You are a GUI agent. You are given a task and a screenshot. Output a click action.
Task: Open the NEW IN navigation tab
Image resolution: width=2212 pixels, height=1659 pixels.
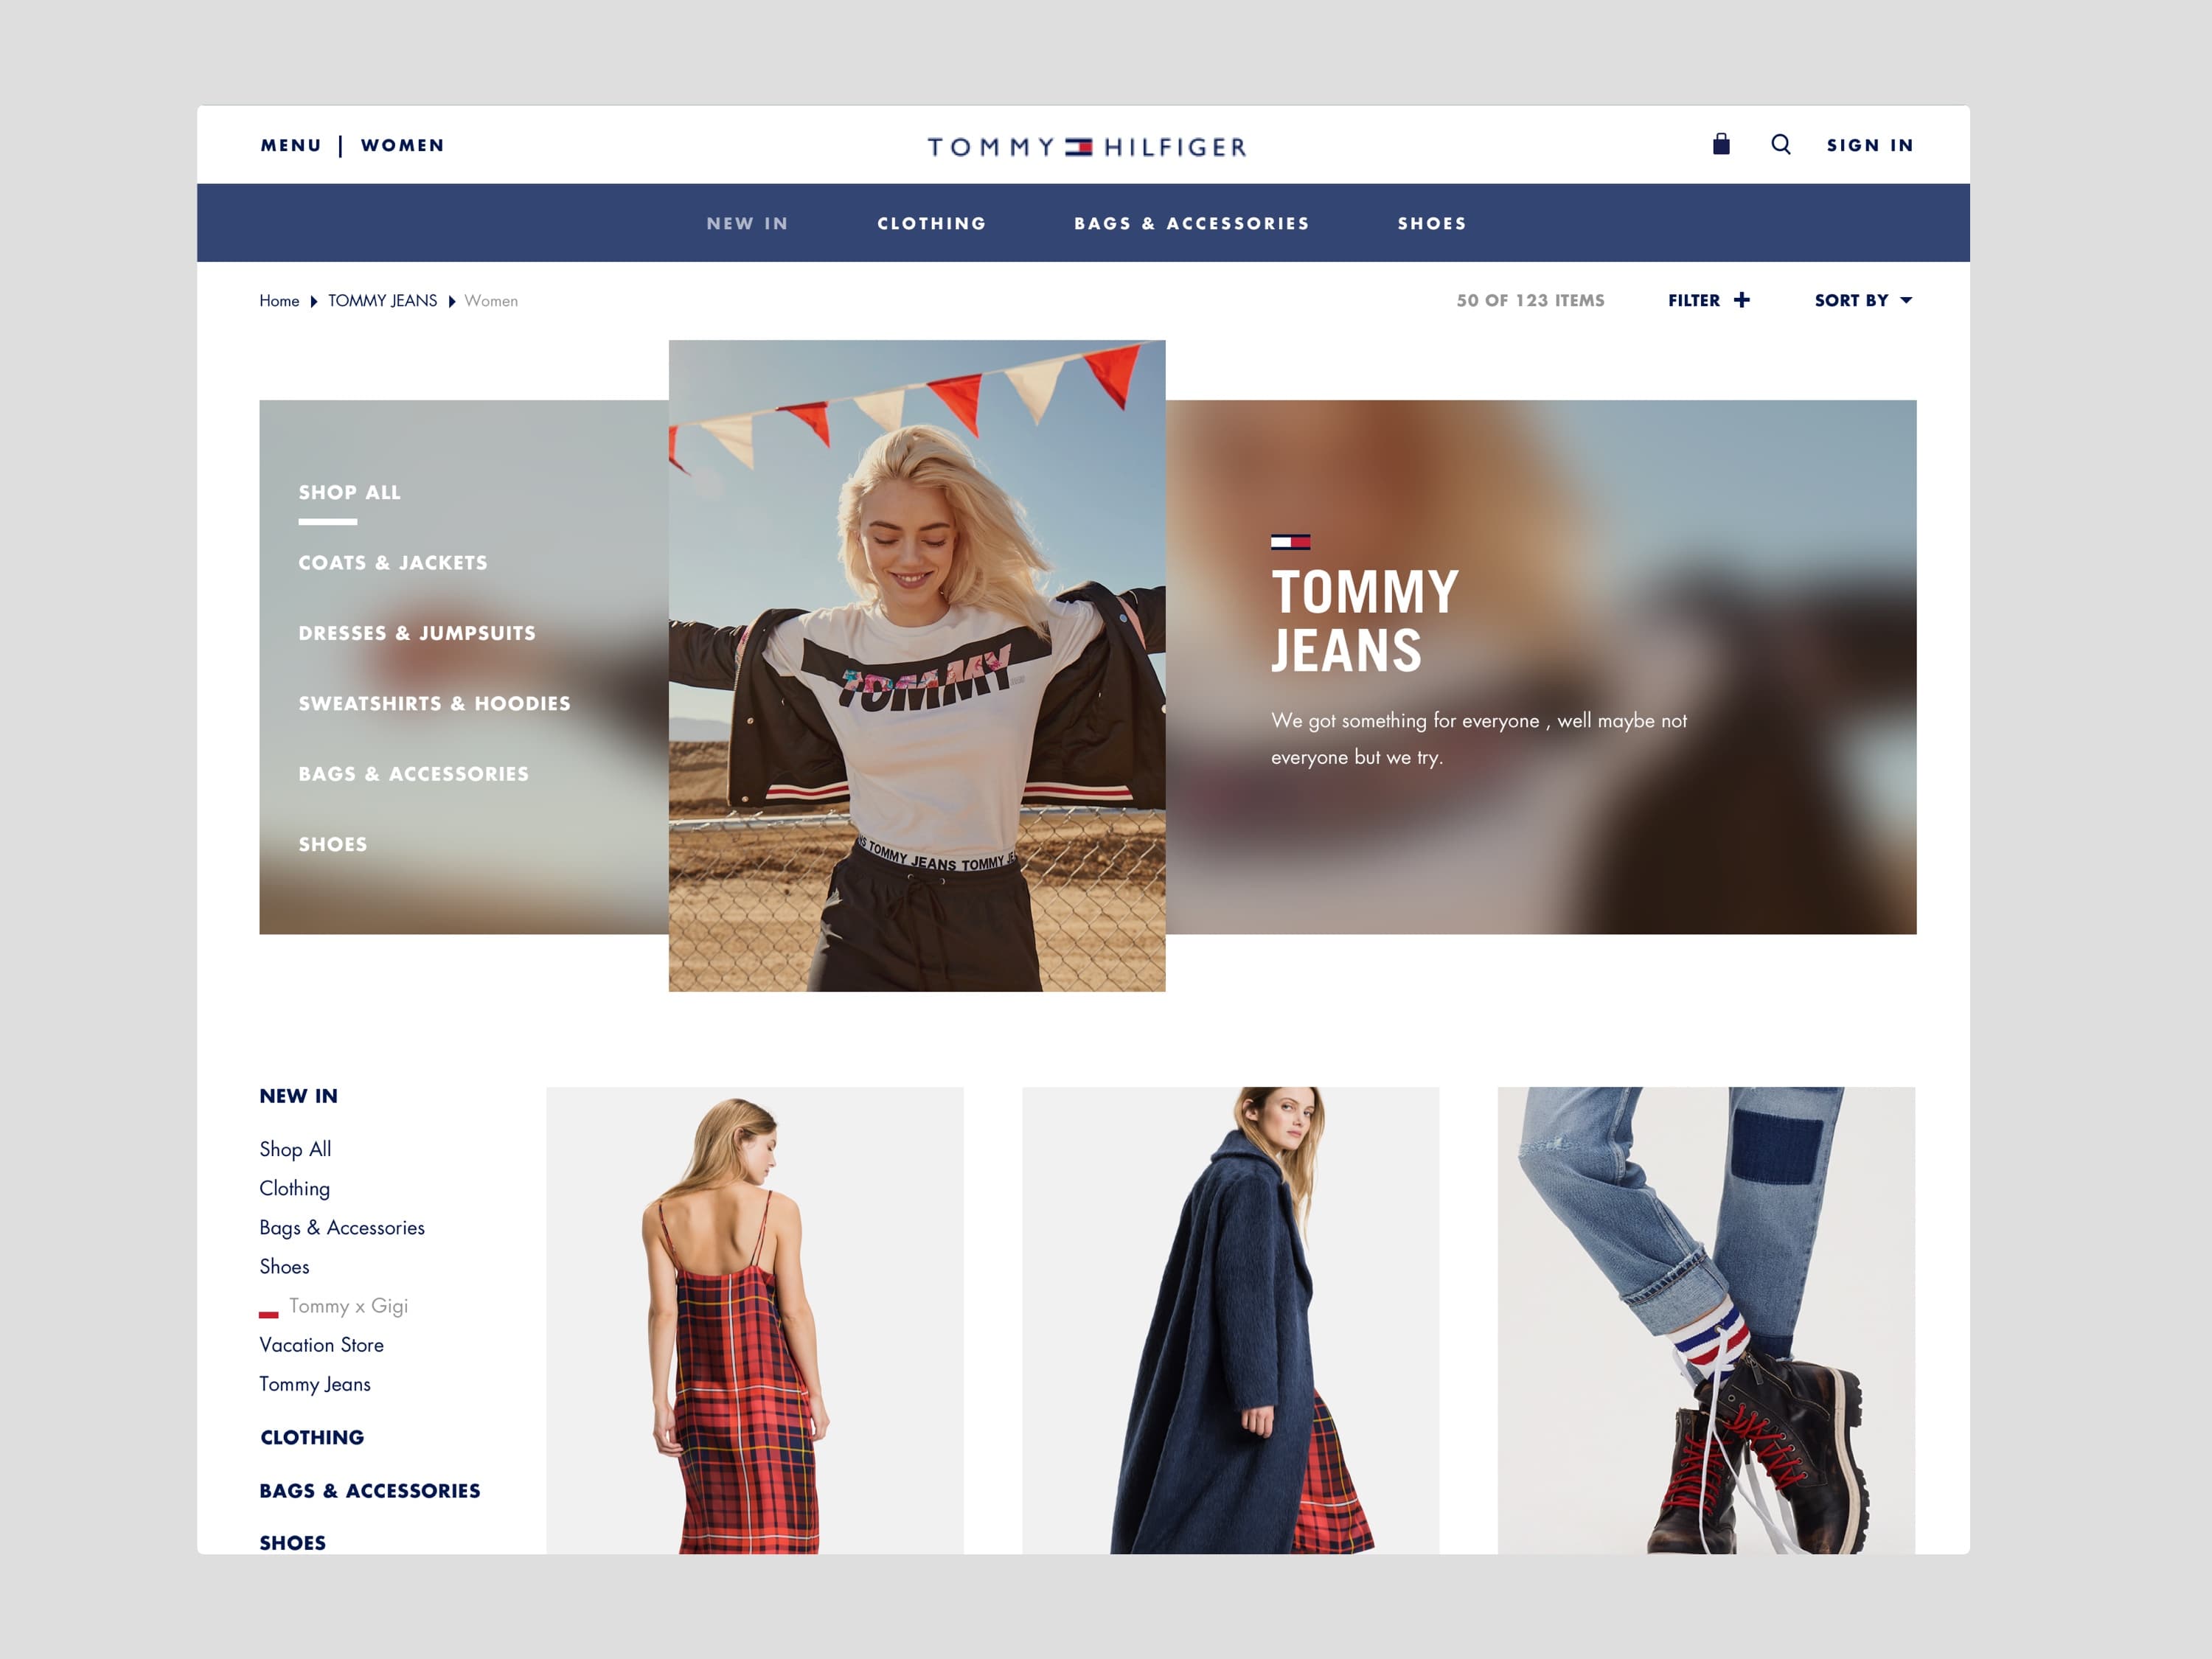pos(747,223)
